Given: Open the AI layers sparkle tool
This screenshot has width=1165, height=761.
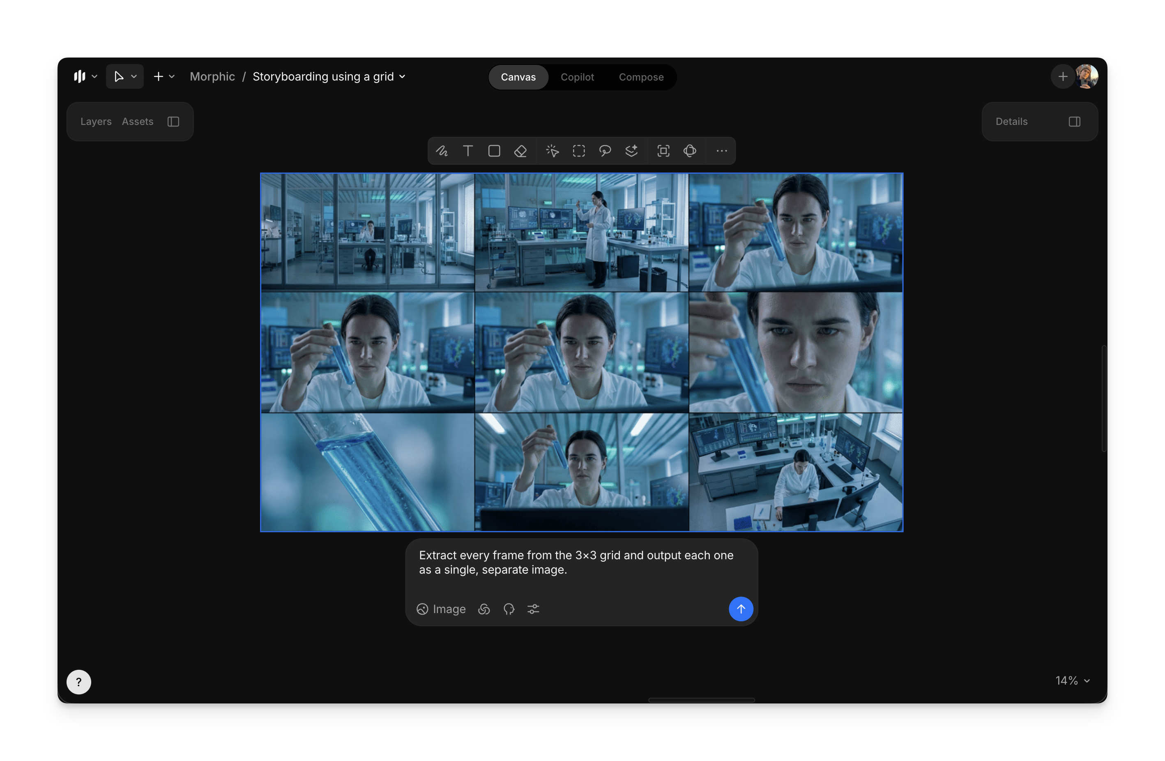Looking at the screenshot, I should (x=631, y=151).
